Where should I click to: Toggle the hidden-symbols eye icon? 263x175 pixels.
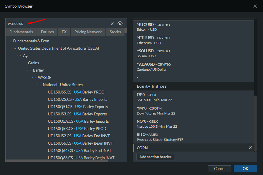[120, 23]
